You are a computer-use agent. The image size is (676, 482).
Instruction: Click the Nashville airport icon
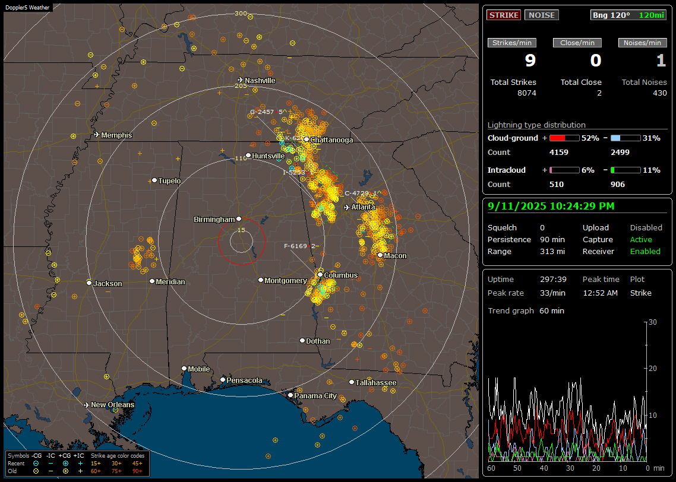click(x=240, y=80)
